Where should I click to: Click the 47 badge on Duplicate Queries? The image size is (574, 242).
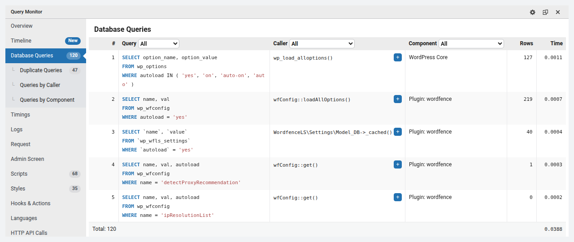pyautogui.click(x=75, y=70)
